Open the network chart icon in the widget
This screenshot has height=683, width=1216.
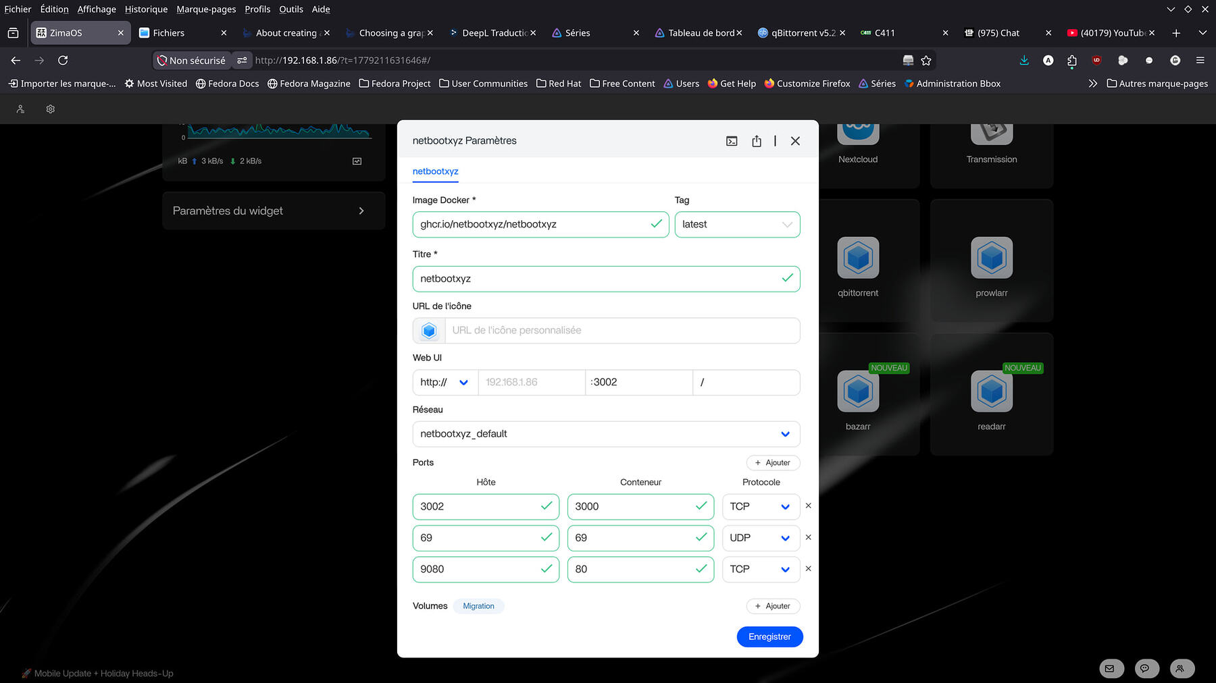click(x=357, y=161)
